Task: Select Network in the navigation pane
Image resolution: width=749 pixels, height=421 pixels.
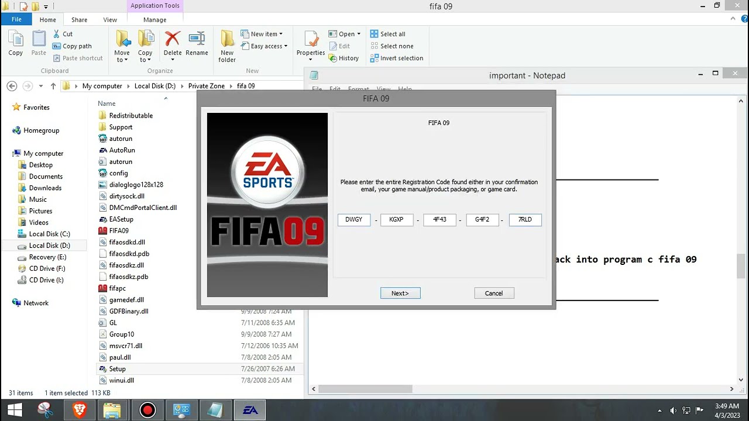Action: (x=36, y=303)
